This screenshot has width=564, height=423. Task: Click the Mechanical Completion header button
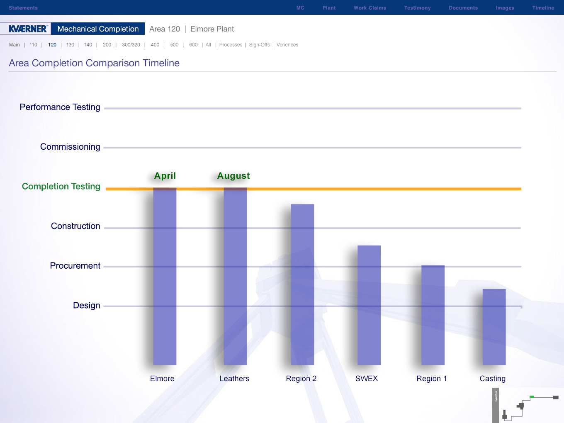click(98, 29)
